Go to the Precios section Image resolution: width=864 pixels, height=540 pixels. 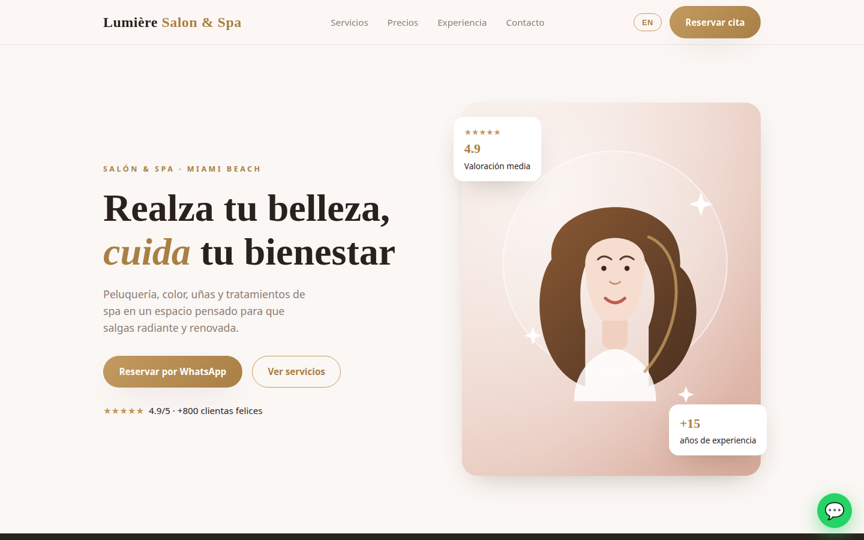pos(403,22)
